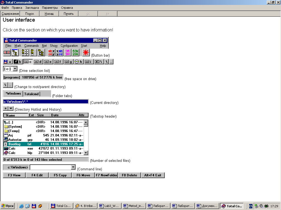Click the sort-by-size 50k 25k icon
281x210 pixels.
(x=75, y=53)
